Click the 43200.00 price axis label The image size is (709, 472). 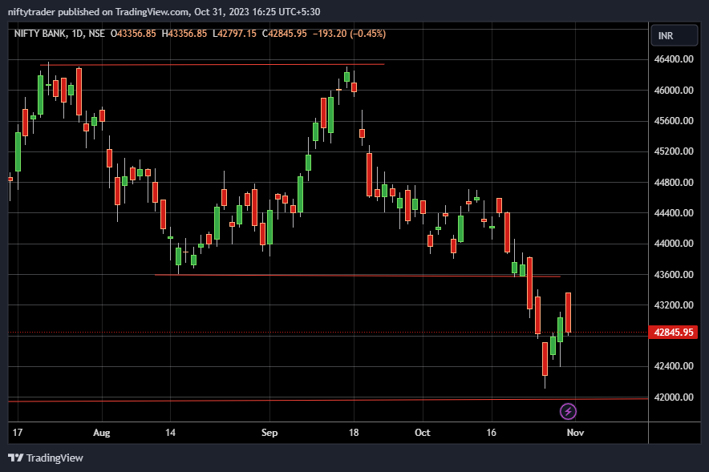point(673,305)
